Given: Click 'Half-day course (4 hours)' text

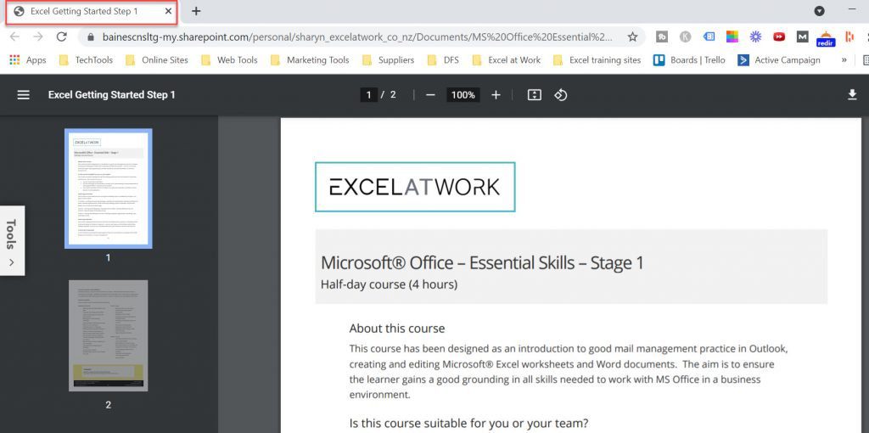Looking at the screenshot, I should [389, 284].
